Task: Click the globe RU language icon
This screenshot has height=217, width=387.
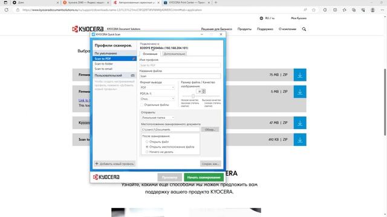Action: [261, 18]
